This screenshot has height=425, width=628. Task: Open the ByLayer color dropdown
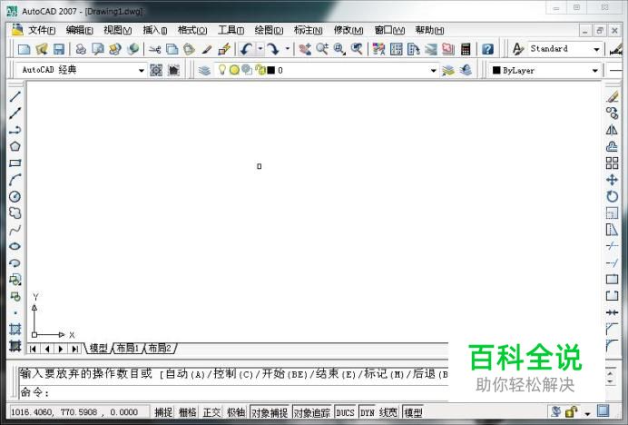pyautogui.click(x=594, y=71)
